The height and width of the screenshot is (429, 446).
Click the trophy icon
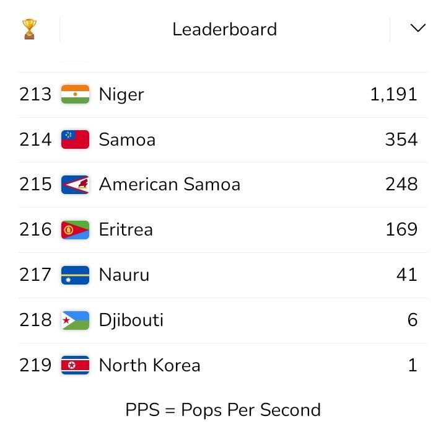[x=29, y=29]
